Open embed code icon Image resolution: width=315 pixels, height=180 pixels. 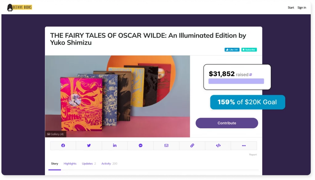pos(218,146)
